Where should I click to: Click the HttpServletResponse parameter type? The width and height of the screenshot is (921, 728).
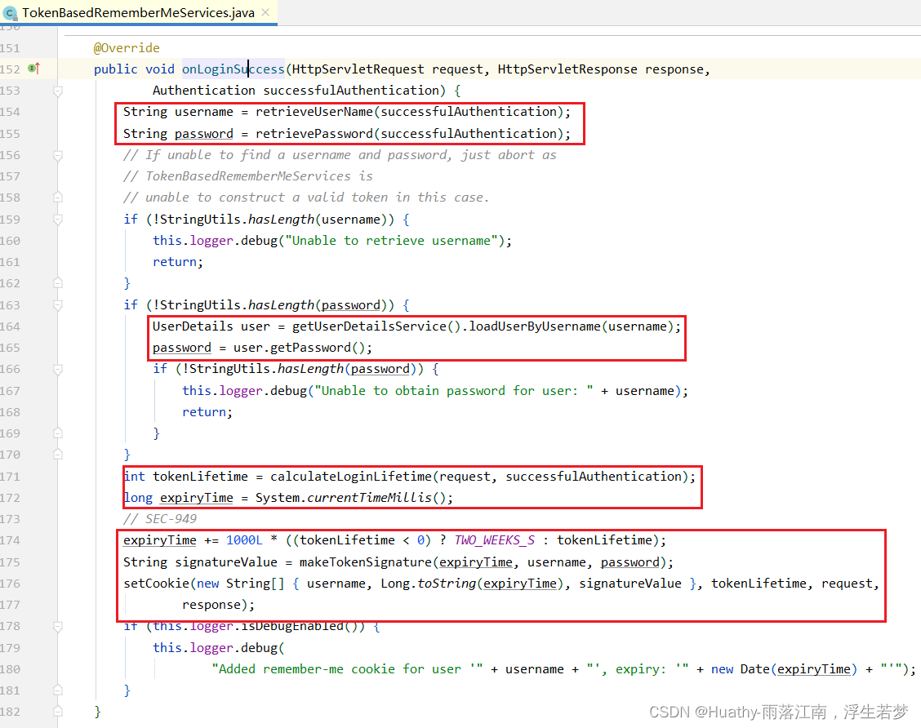567,69
